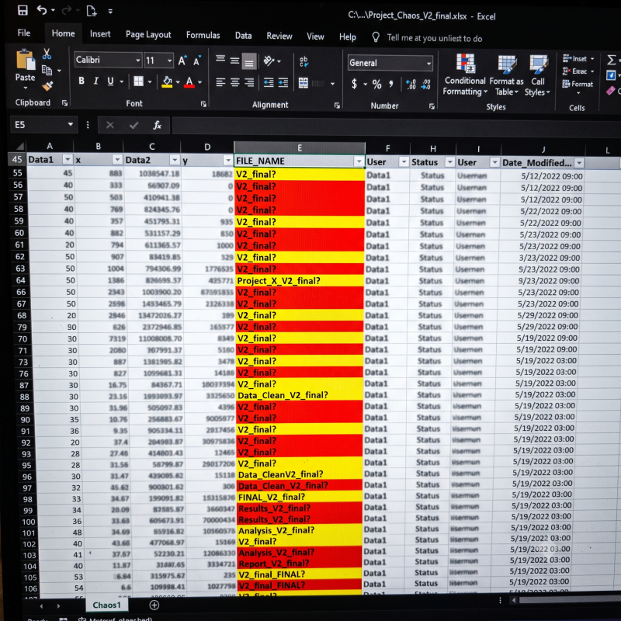The width and height of the screenshot is (621, 621).
Task: Switch to the Insert tab
Action: (100, 34)
